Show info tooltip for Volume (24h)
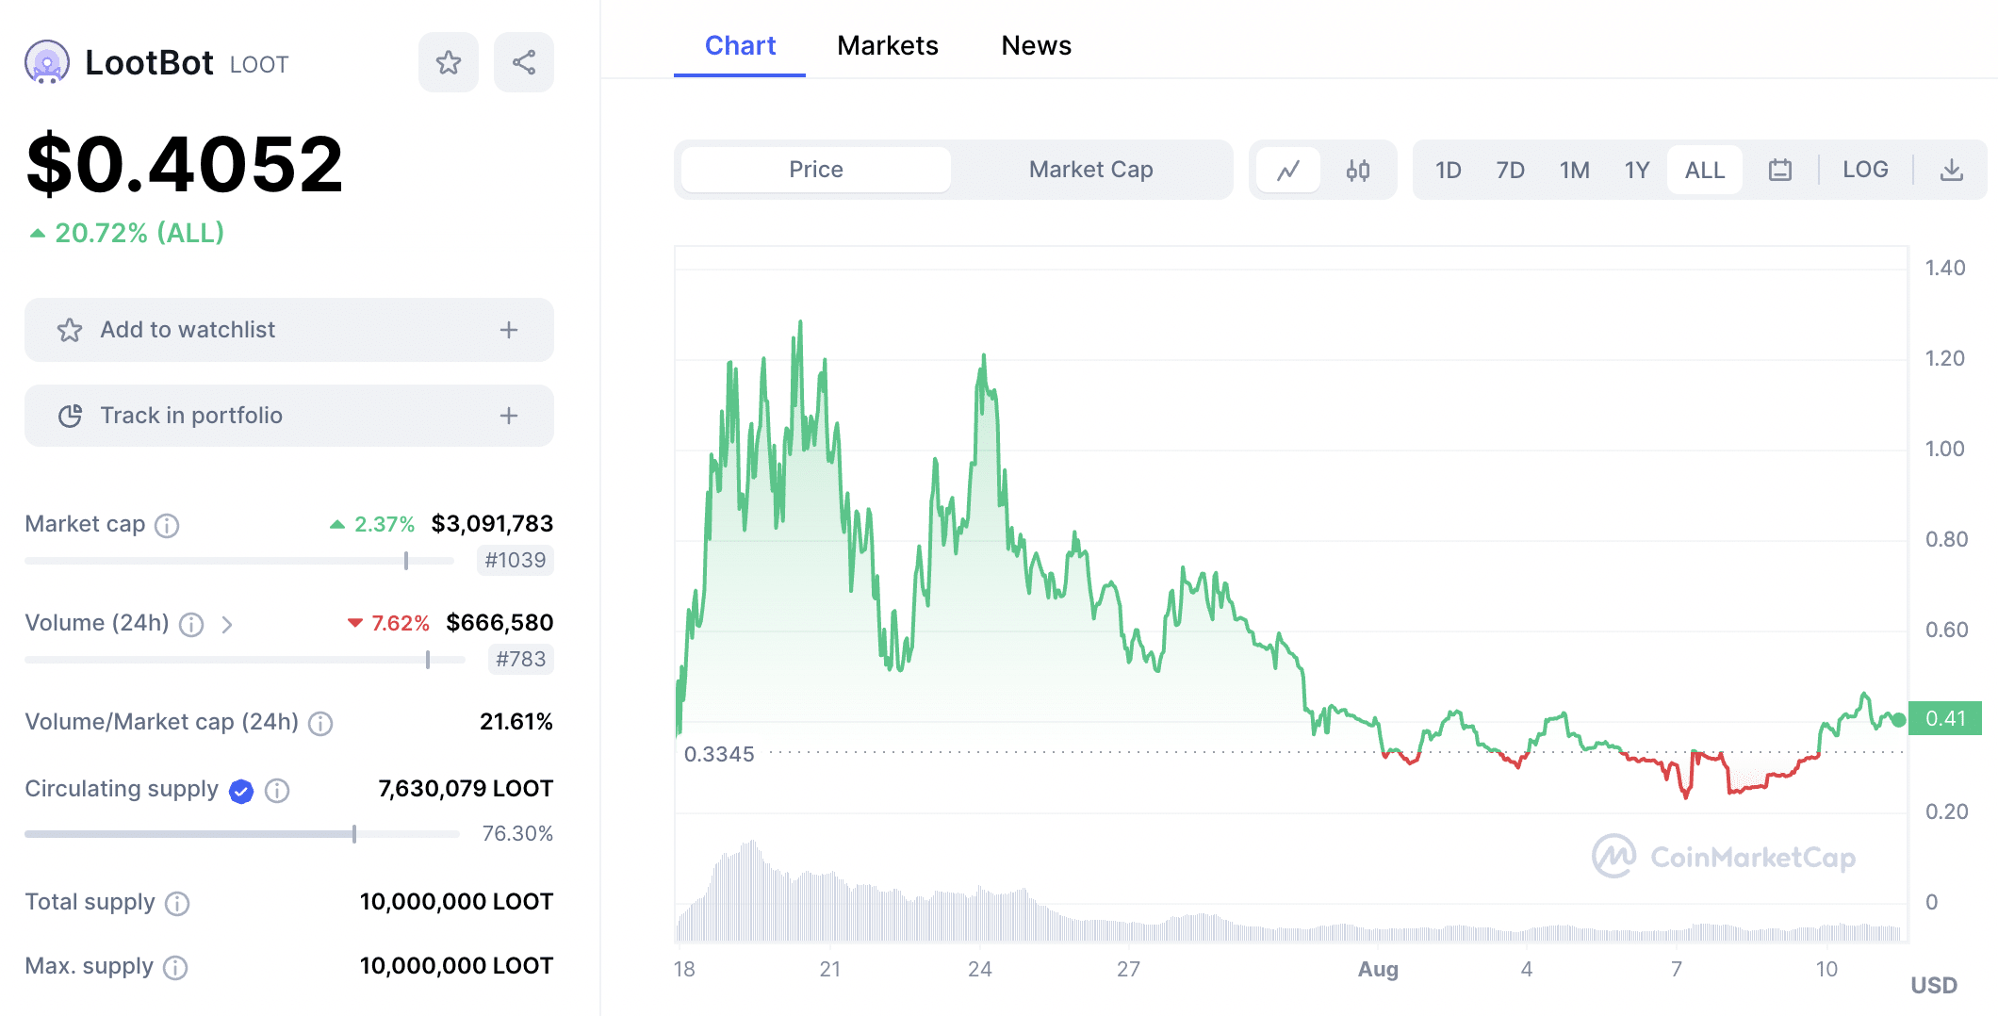Image resolution: width=1998 pixels, height=1016 pixels. [191, 624]
